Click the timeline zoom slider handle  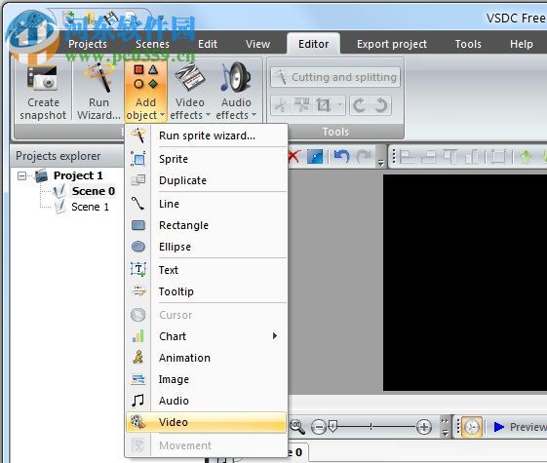tap(333, 426)
